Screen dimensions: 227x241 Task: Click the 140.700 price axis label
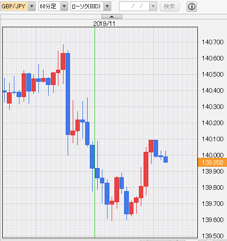[213, 42]
